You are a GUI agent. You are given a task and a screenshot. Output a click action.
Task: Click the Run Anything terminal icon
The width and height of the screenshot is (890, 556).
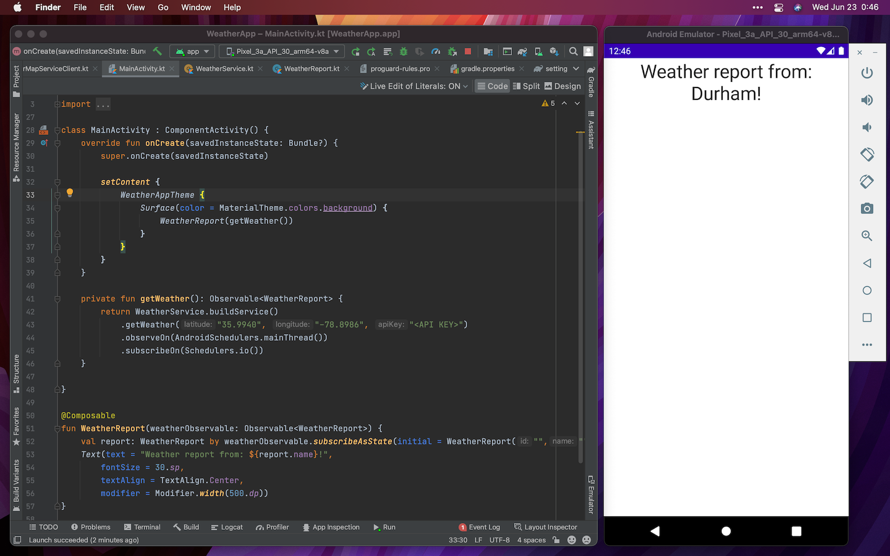pyautogui.click(x=507, y=51)
